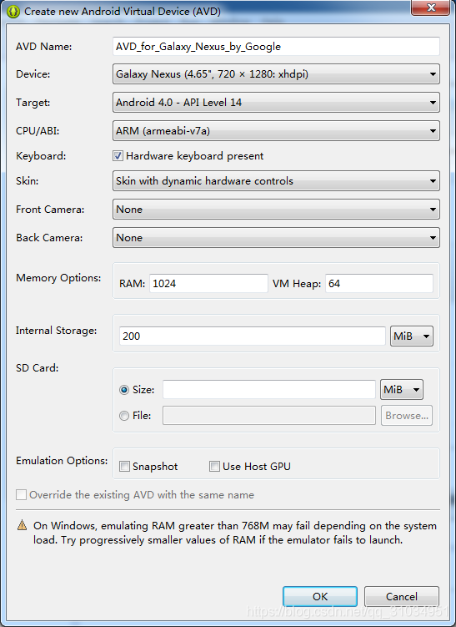Click the Android icon in title bar
The width and height of the screenshot is (456, 627).
coord(13,12)
